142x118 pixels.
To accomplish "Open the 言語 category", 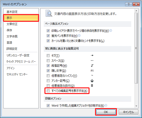I will [21, 43].
